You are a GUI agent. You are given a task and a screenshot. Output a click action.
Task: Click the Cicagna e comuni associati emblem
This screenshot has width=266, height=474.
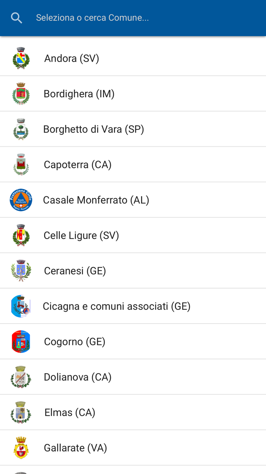[21, 306]
